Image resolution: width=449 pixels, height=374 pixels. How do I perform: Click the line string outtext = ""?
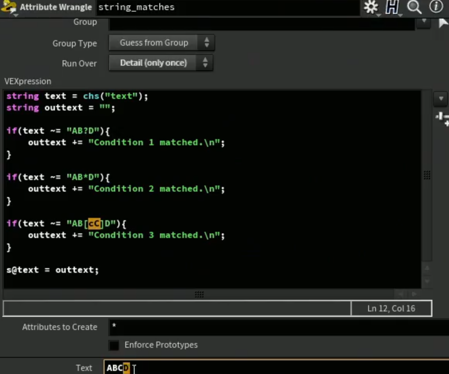tap(61, 108)
